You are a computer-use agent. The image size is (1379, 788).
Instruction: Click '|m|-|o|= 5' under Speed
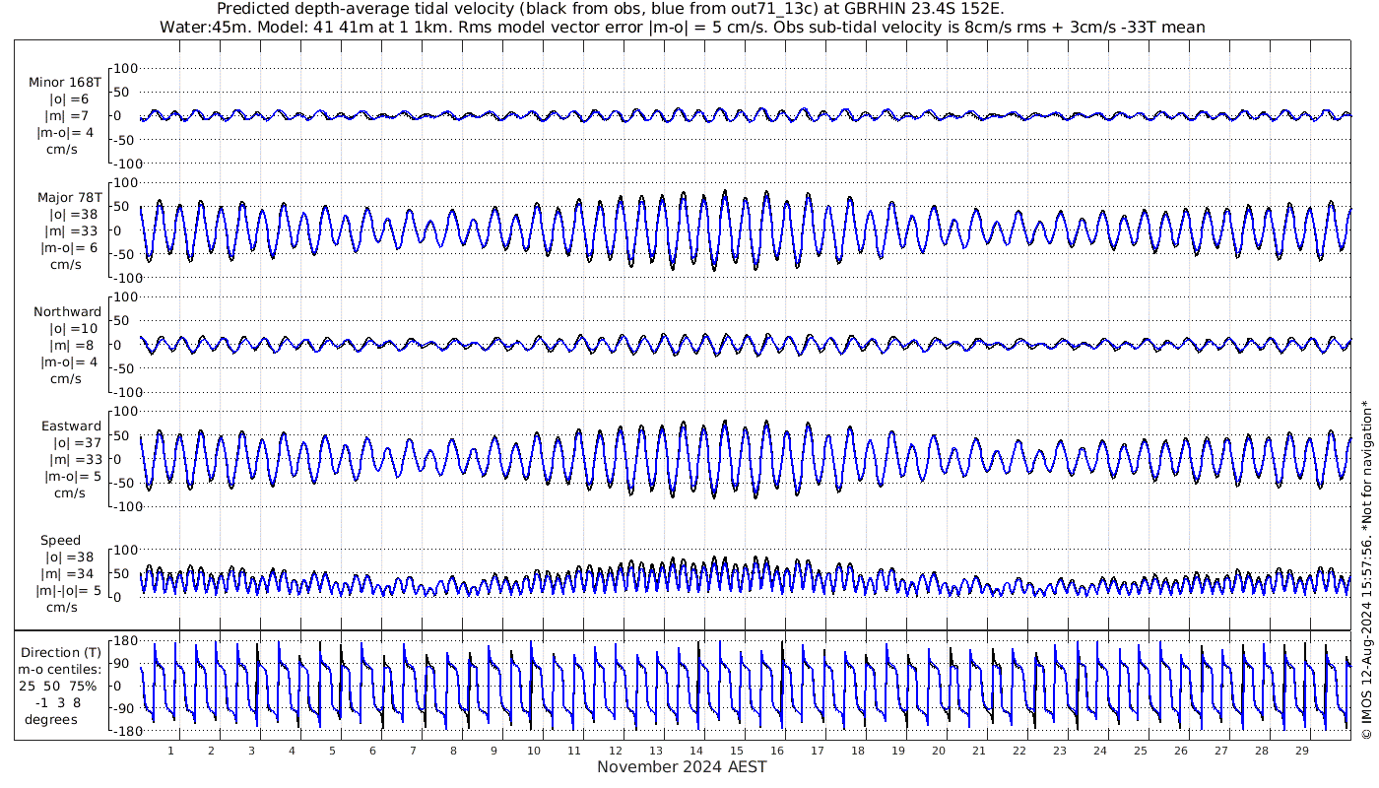(69, 590)
